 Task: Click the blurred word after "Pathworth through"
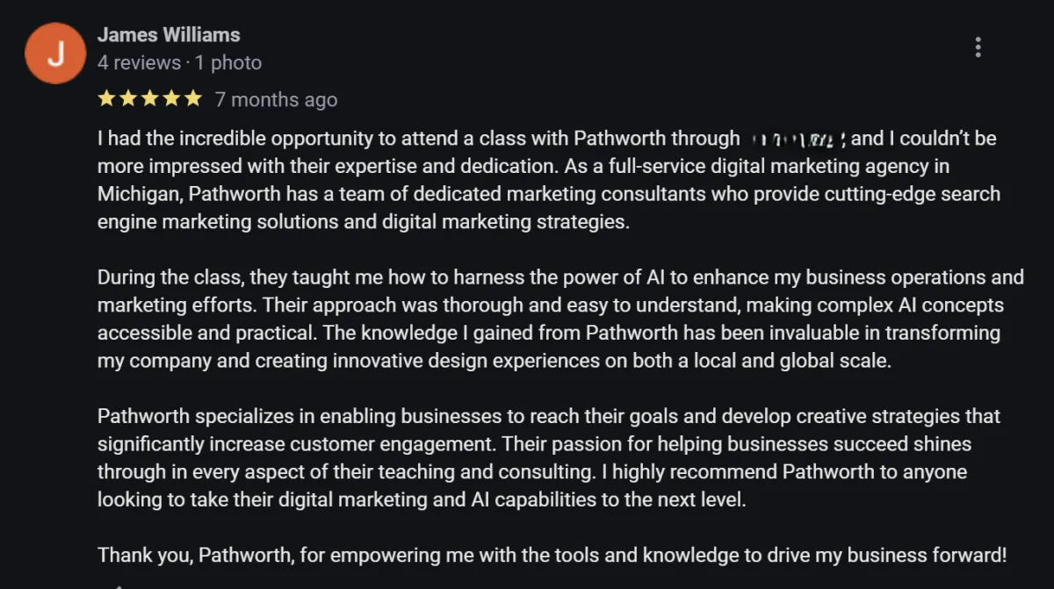798,139
